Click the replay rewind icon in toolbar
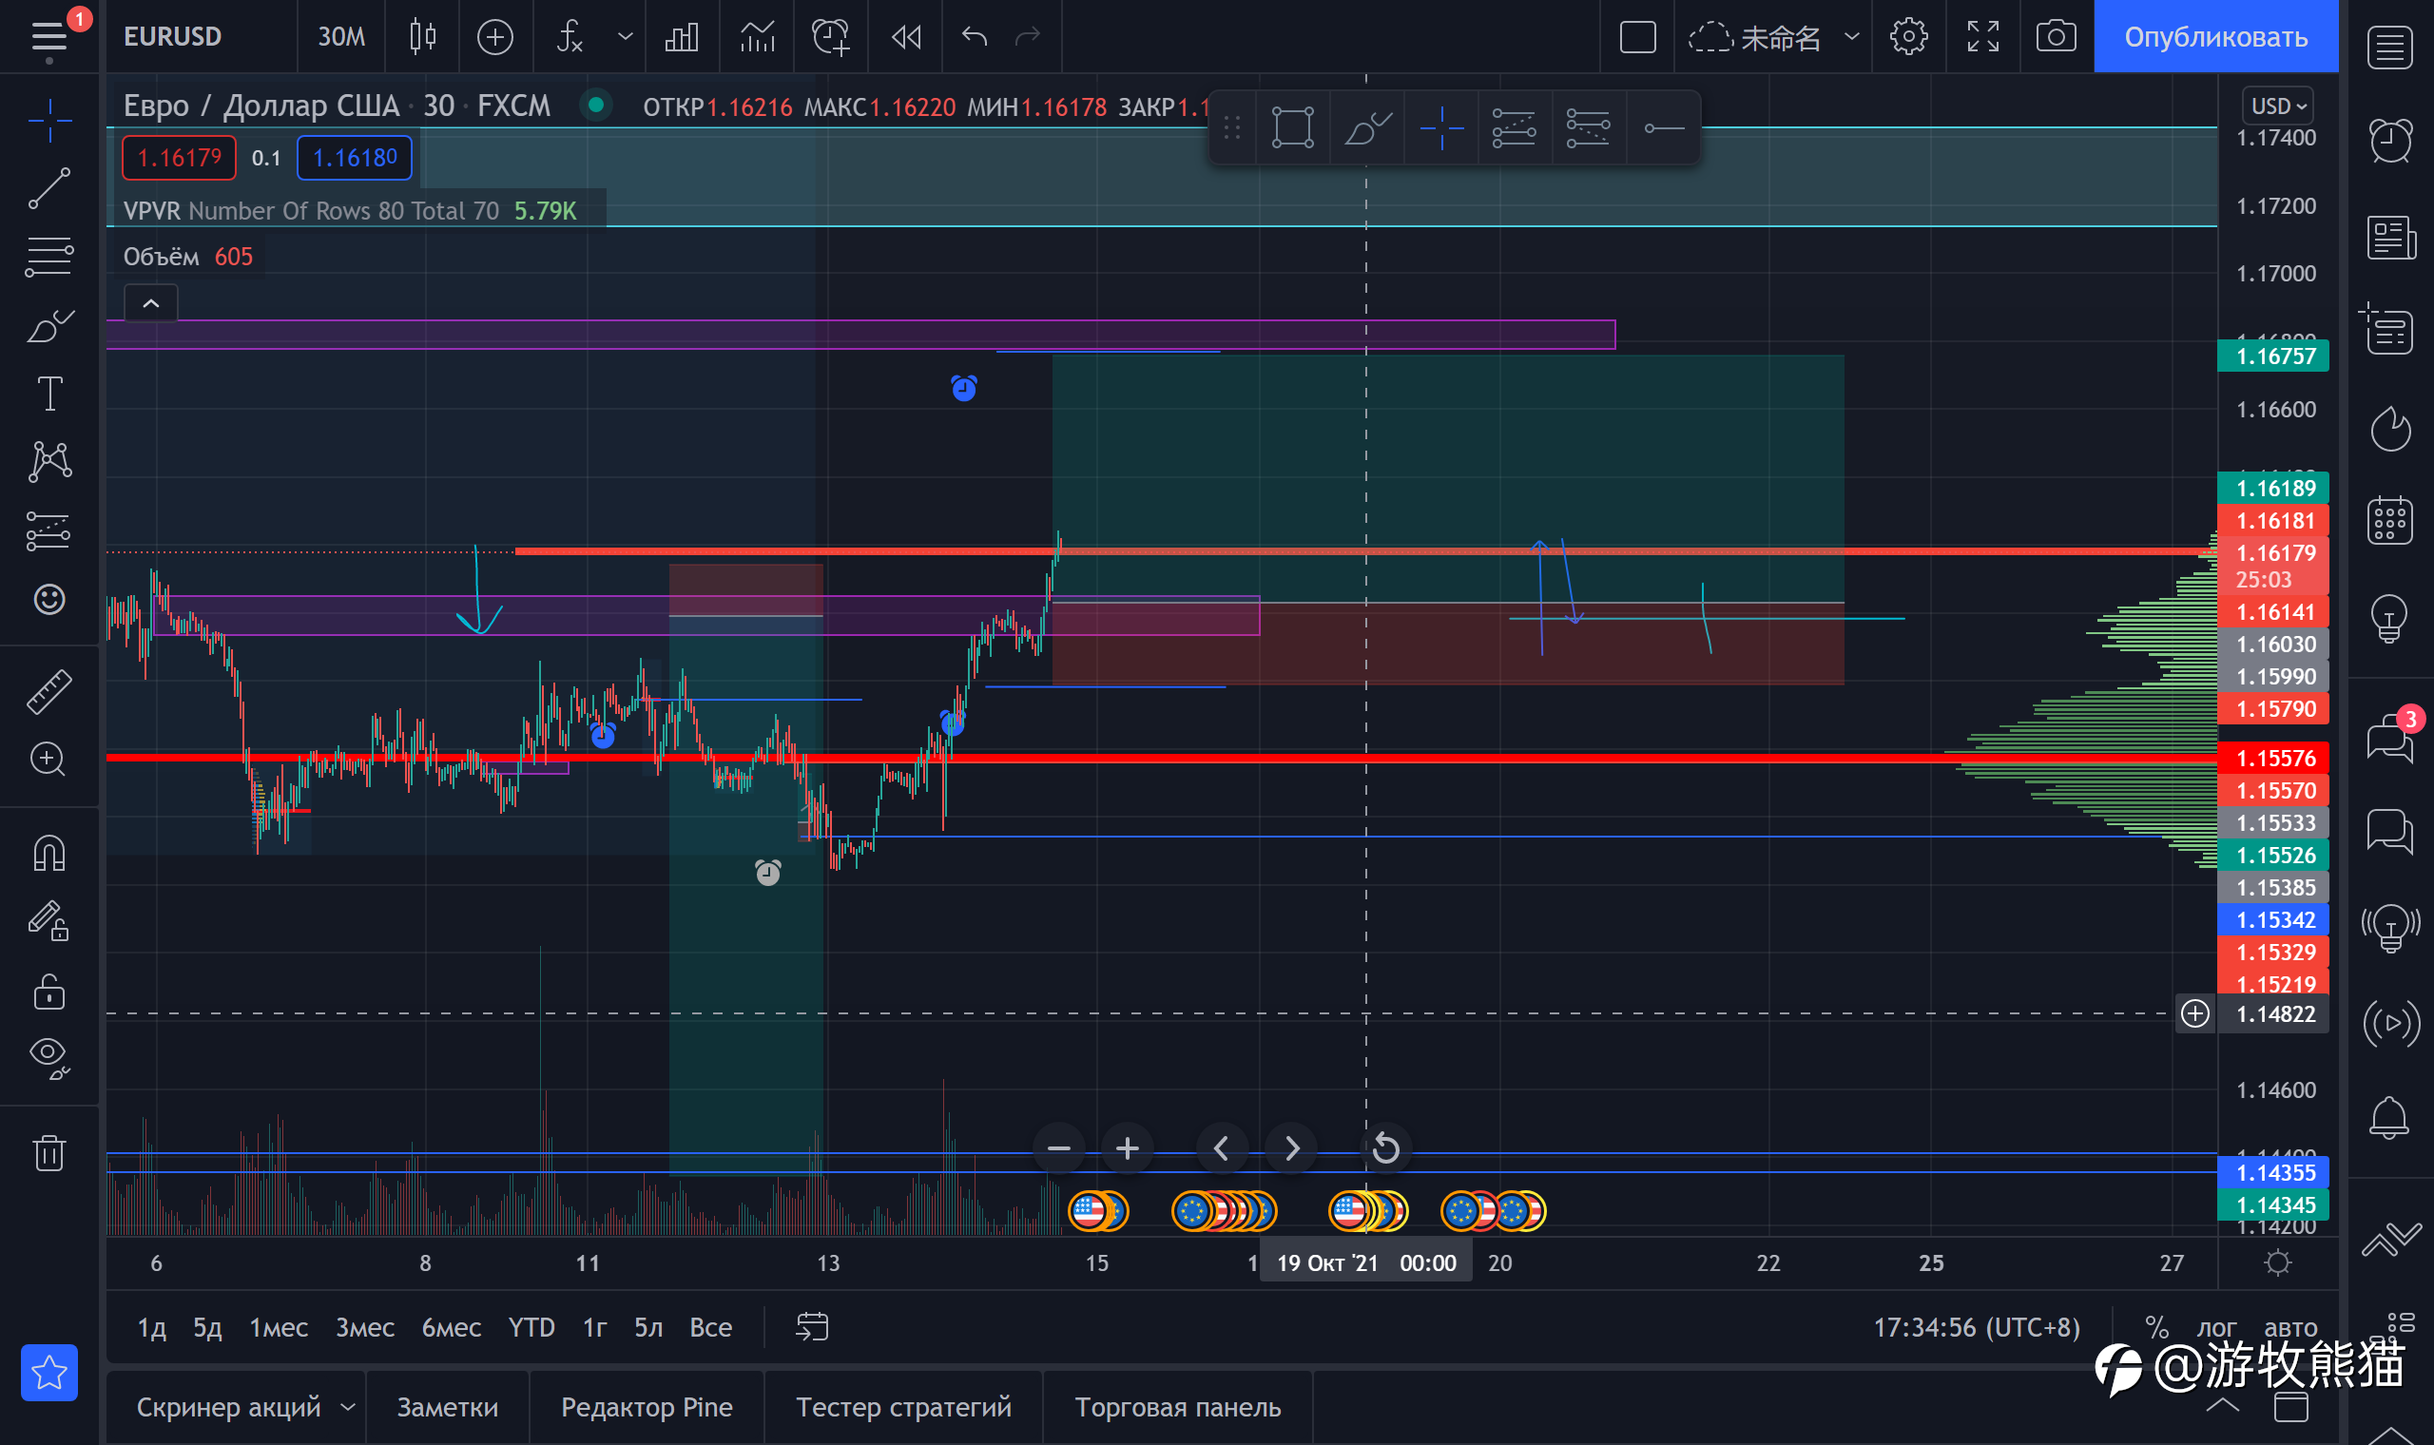 coord(905,37)
